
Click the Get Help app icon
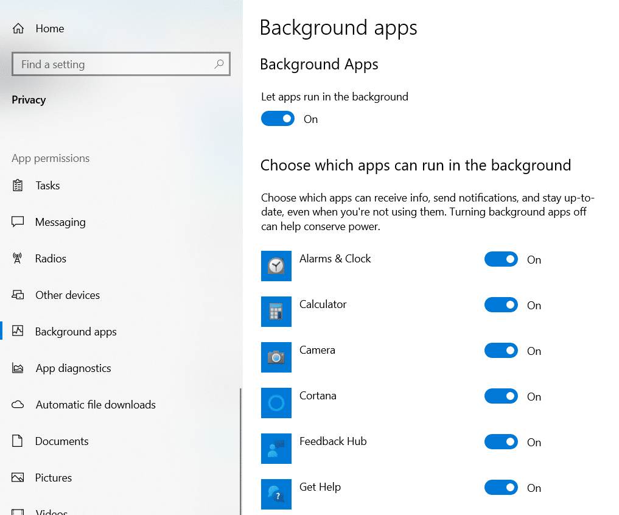(276, 494)
